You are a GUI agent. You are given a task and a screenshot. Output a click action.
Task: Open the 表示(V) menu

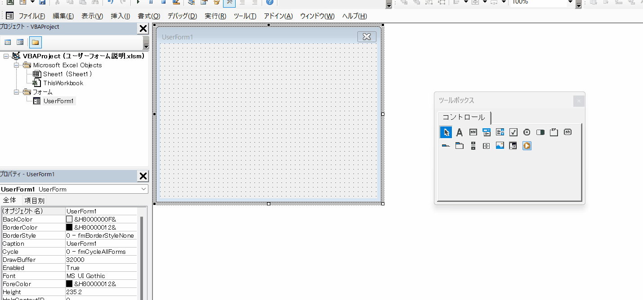click(92, 16)
